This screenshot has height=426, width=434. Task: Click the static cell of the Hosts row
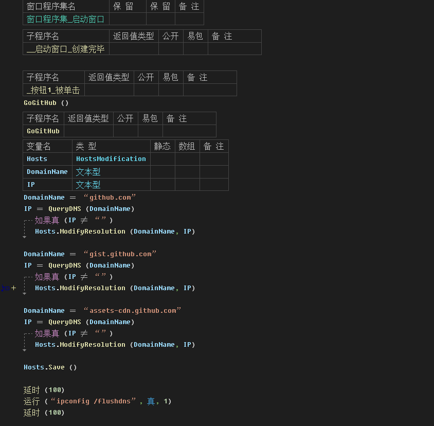(162, 159)
